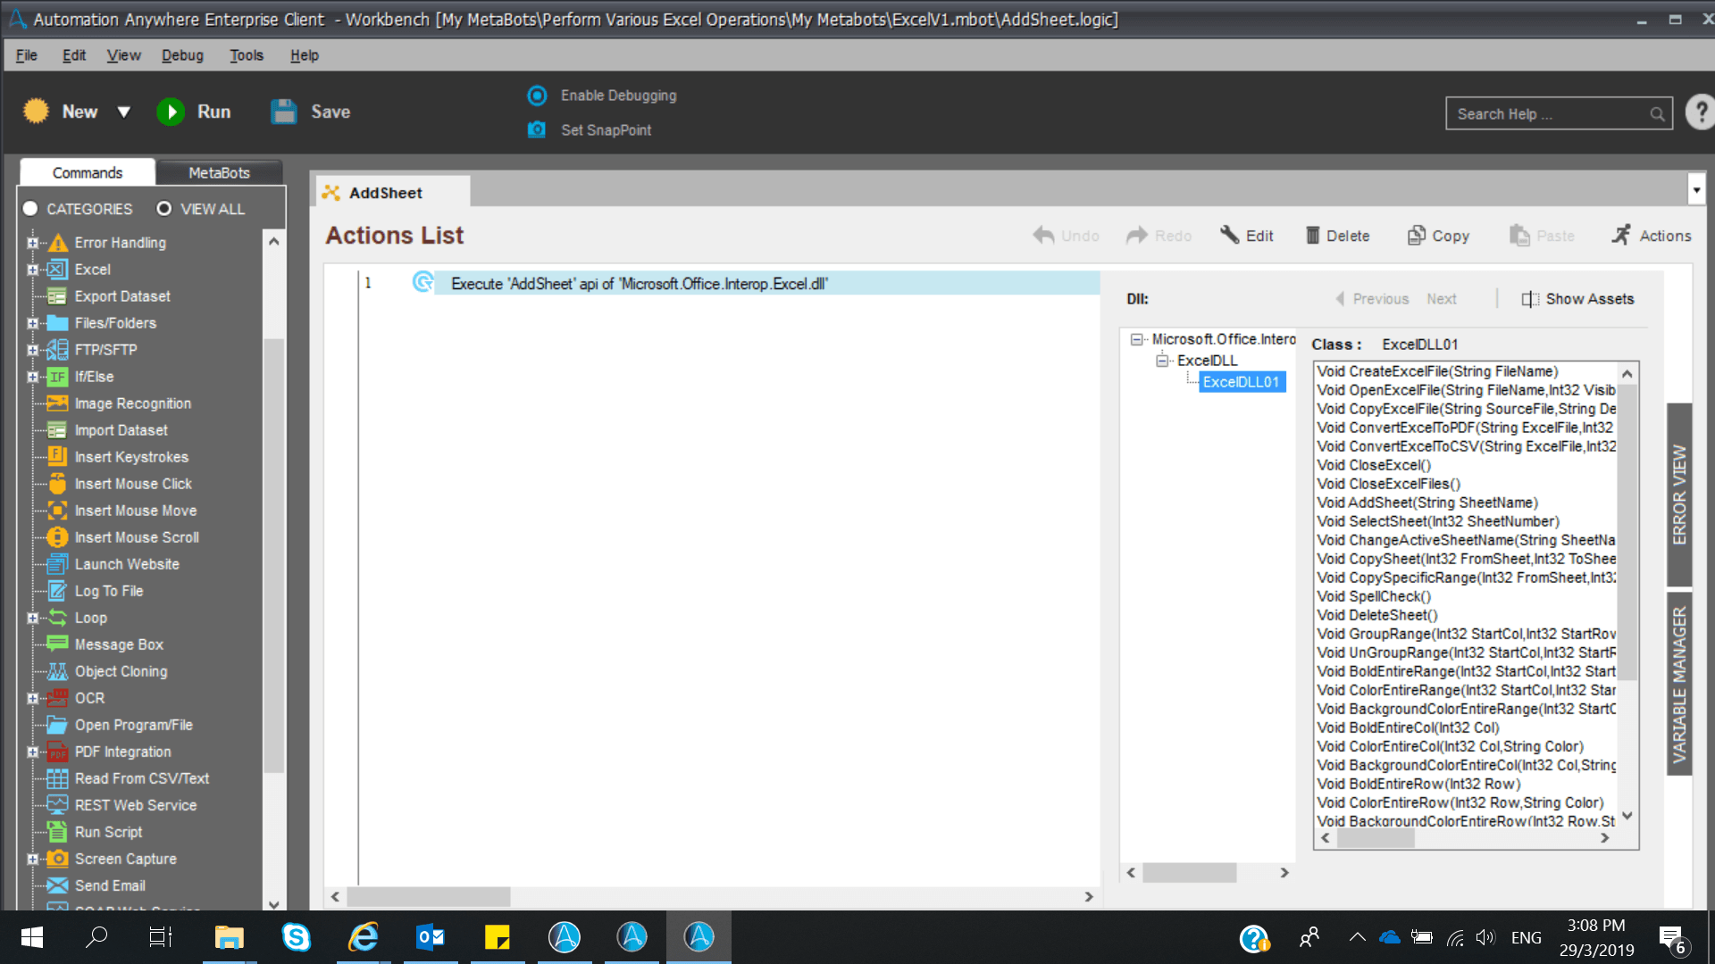Click the Redo button

pos(1159,236)
